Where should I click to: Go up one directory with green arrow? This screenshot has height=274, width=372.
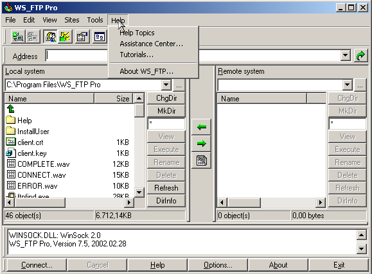10,109
